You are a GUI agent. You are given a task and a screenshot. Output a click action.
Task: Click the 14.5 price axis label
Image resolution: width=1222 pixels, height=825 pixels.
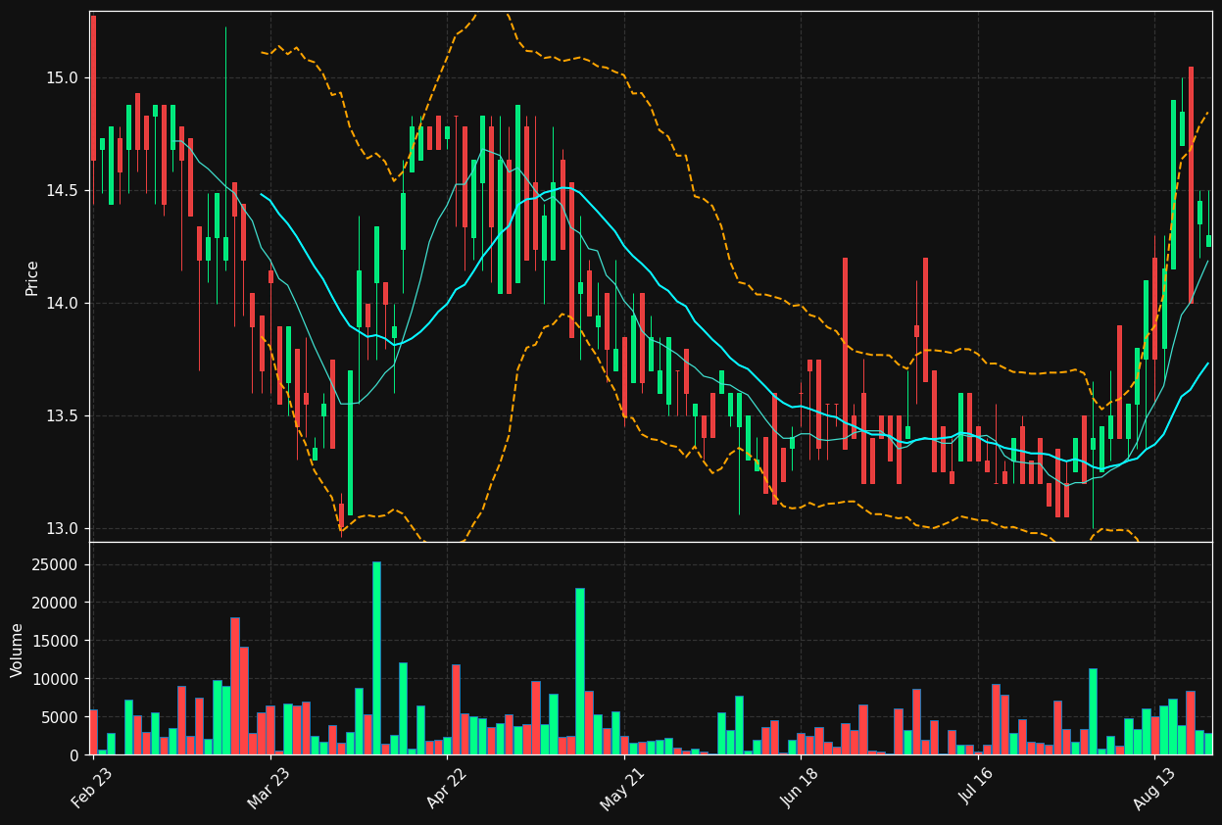click(64, 190)
